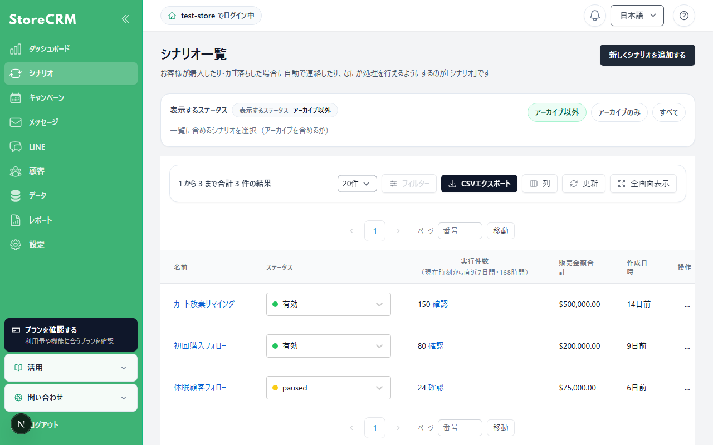Open status dropdown for 休眠顧客フォロー
Screen dimensions: 713x445
pyautogui.click(x=329, y=388)
